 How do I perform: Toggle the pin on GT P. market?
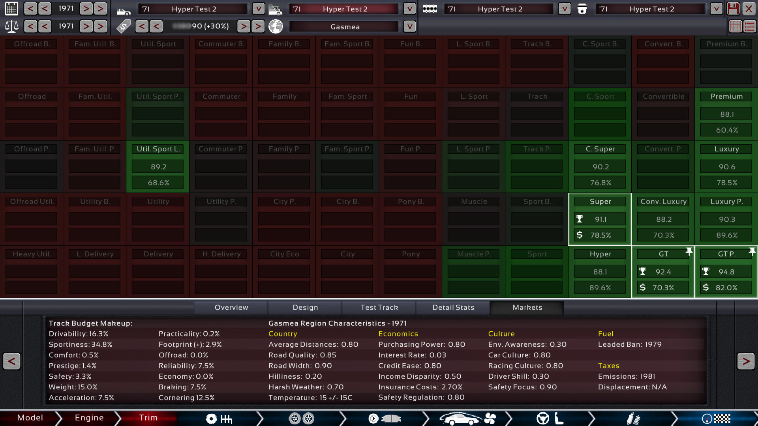(752, 251)
